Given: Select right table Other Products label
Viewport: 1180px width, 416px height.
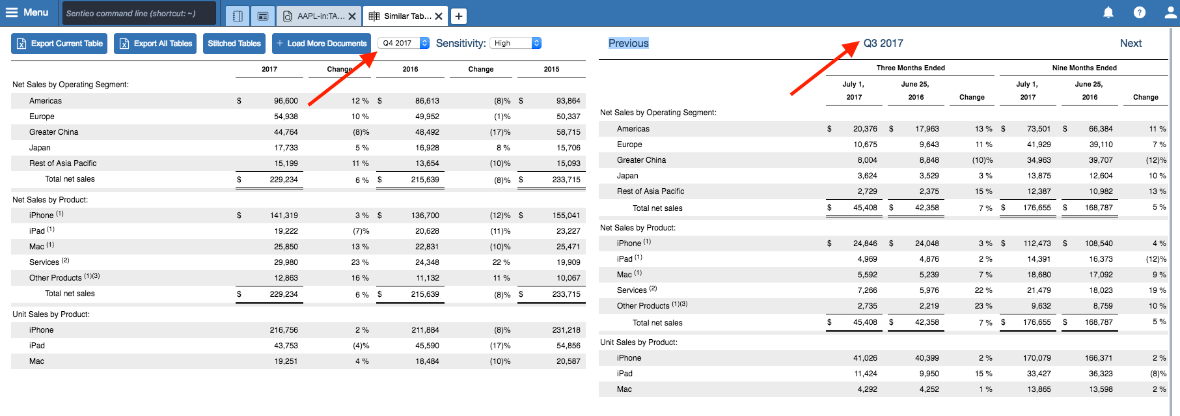Looking at the screenshot, I should (x=652, y=305).
